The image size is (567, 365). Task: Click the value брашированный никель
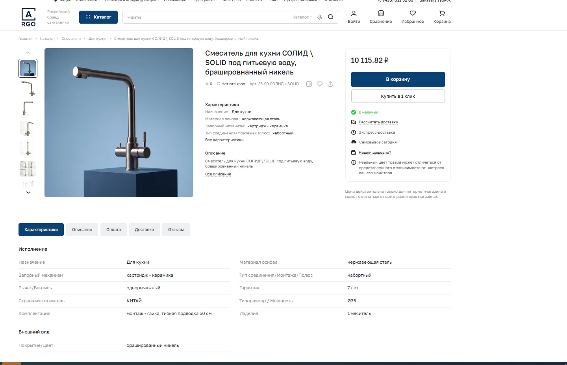[x=153, y=345]
